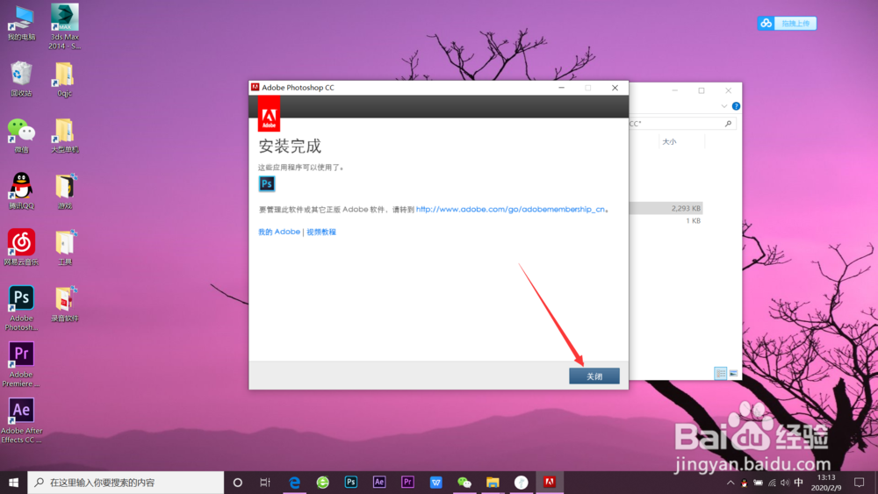878x494 pixels.
Task: Open the 视频教程 link
Action: [321, 232]
